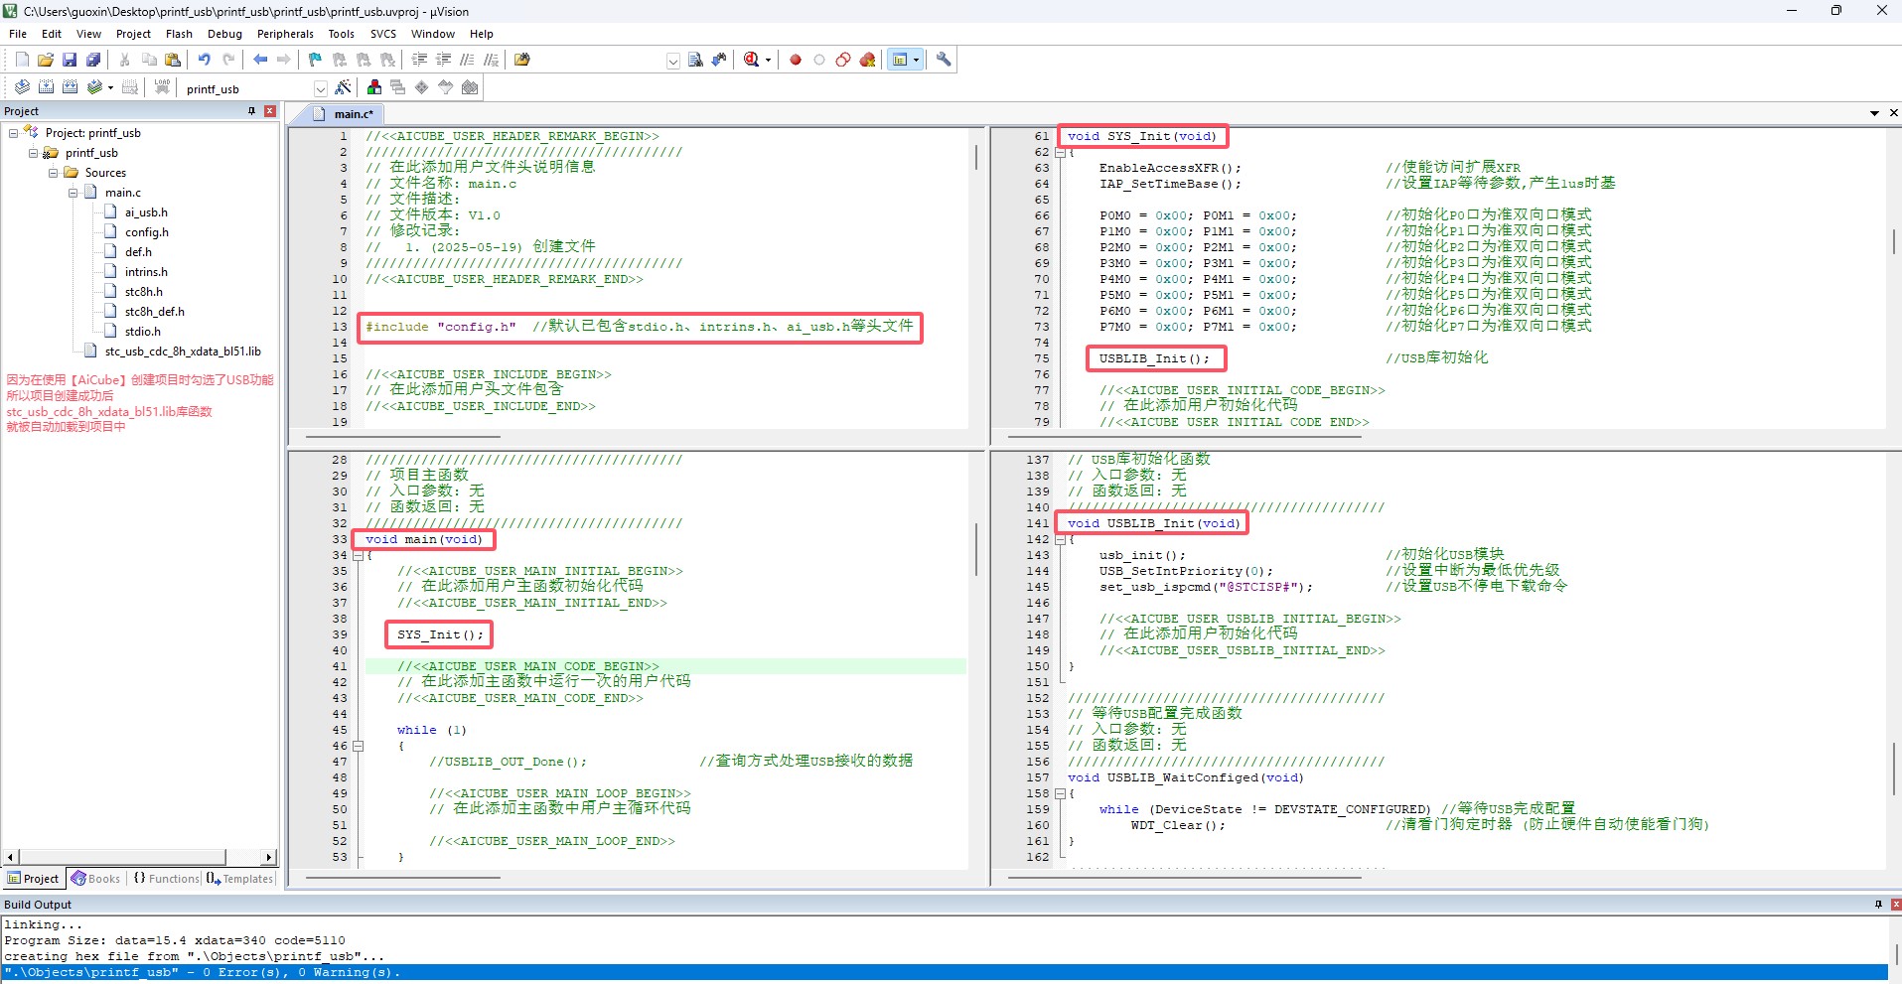Image resolution: width=1902 pixels, height=984 pixels.
Task: Redo icon in the toolbar
Action: 228,60
